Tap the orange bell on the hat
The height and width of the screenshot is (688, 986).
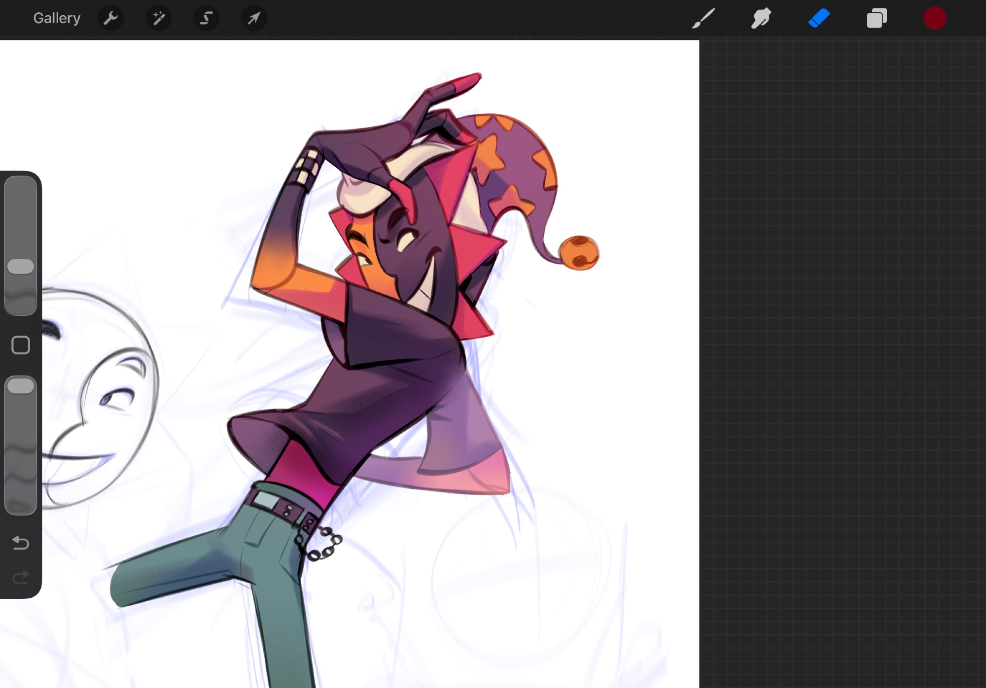coord(580,253)
